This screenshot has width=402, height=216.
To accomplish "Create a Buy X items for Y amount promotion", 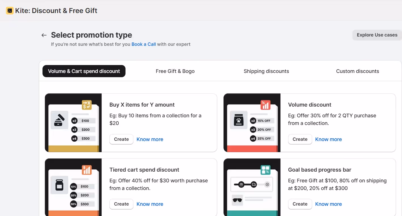I will pos(121,139).
